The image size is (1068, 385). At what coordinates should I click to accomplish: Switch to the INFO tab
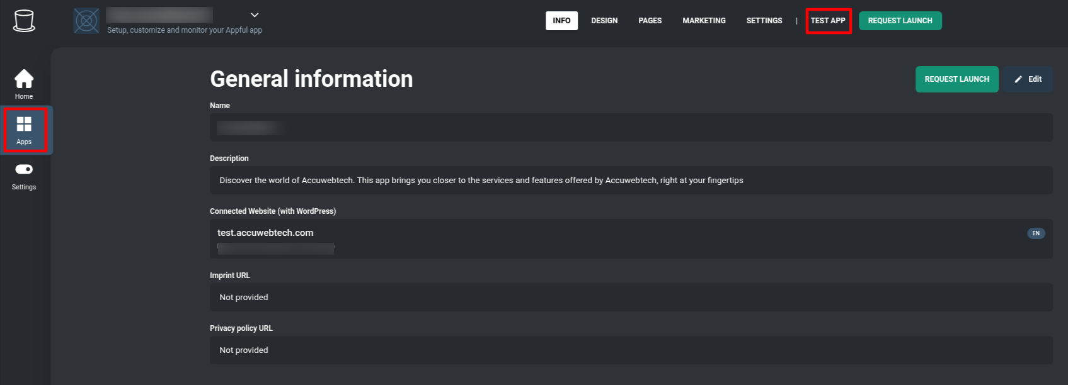point(561,21)
